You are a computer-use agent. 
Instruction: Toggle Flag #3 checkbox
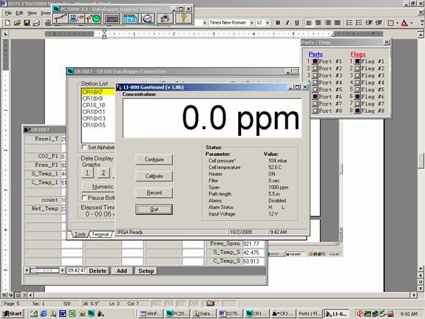(358, 75)
